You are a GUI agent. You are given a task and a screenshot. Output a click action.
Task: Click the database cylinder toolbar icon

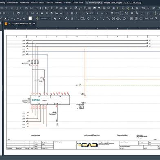[x=94, y=8]
